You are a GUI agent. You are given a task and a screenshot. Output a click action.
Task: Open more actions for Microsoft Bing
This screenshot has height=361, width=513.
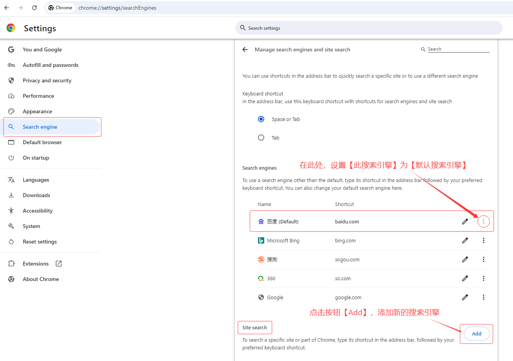[x=484, y=240]
